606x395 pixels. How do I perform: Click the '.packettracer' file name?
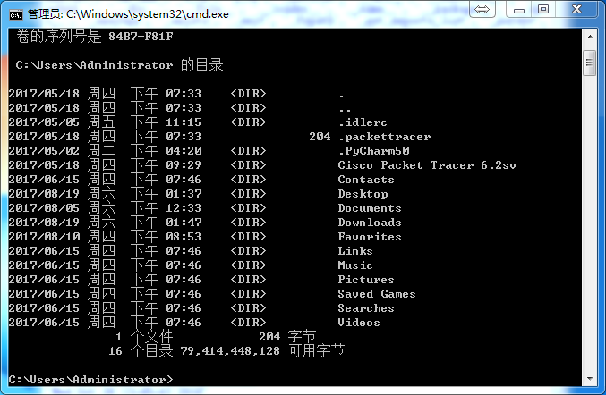(x=385, y=137)
